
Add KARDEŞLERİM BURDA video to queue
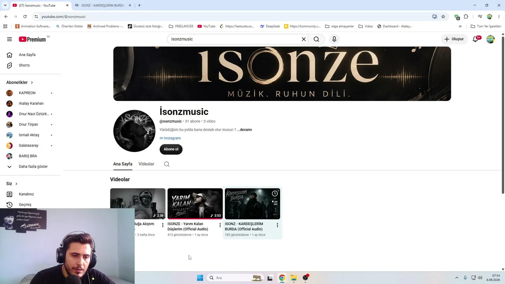(x=275, y=202)
